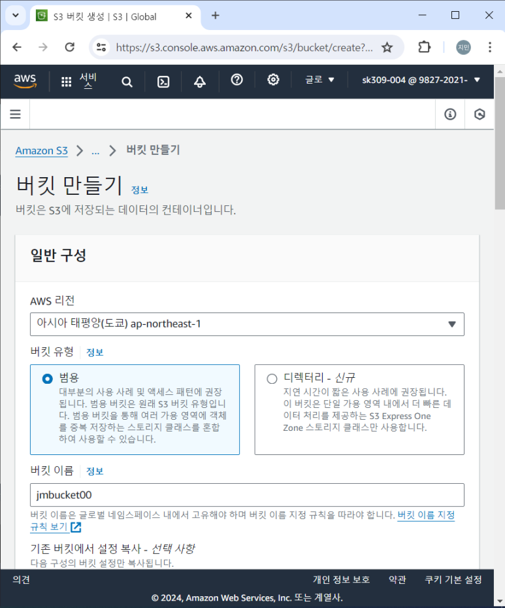
Task: Open 쿠키 기본 설정 footer link
Action: (x=453, y=580)
